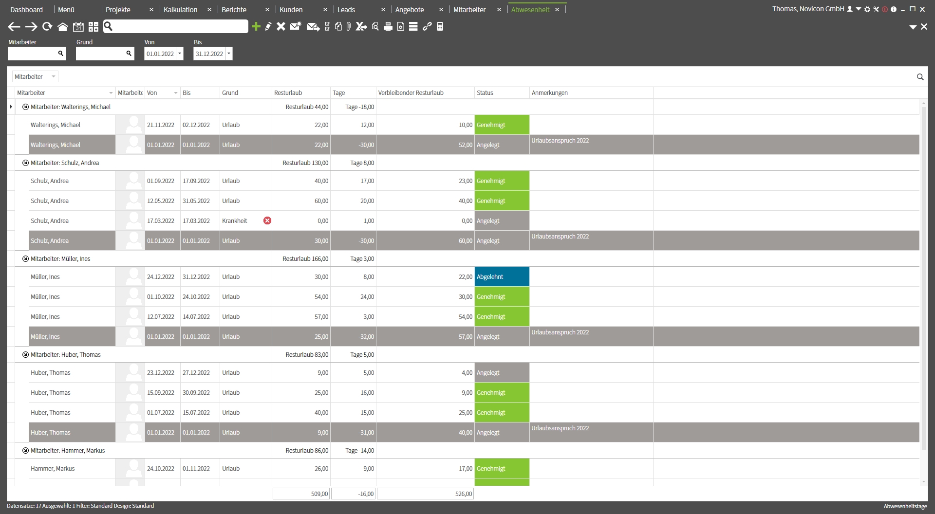Switch to the Kalkulation tab
Image resolution: width=935 pixels, height=514 pixels.
181,10
